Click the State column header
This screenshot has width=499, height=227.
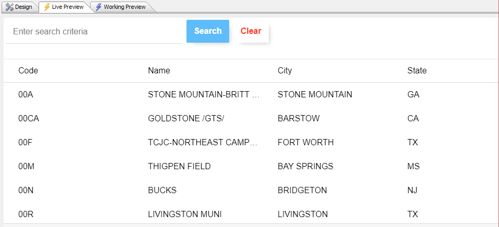pyautogui.click(x=417, y=71)
